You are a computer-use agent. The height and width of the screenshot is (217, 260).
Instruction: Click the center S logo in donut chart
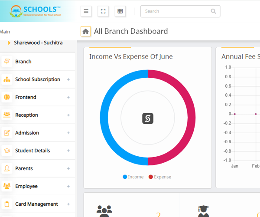(x=148, y=118)
